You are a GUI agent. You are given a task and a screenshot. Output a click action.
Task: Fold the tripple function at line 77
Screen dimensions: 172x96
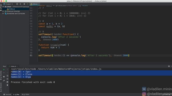(x=38, y=45)
